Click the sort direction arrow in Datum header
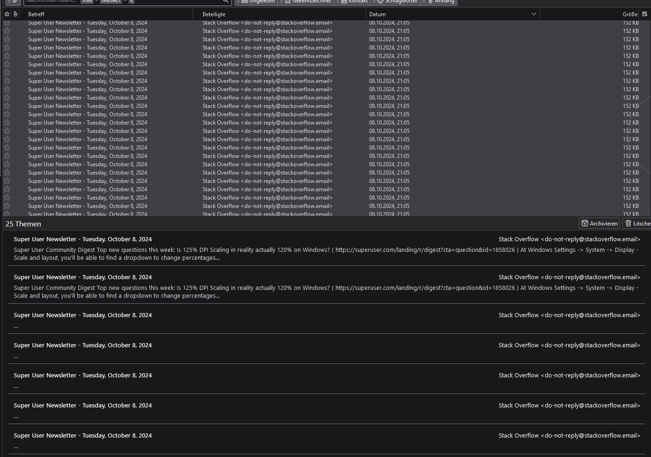This screenshot has width=651, height=457. 533,14
